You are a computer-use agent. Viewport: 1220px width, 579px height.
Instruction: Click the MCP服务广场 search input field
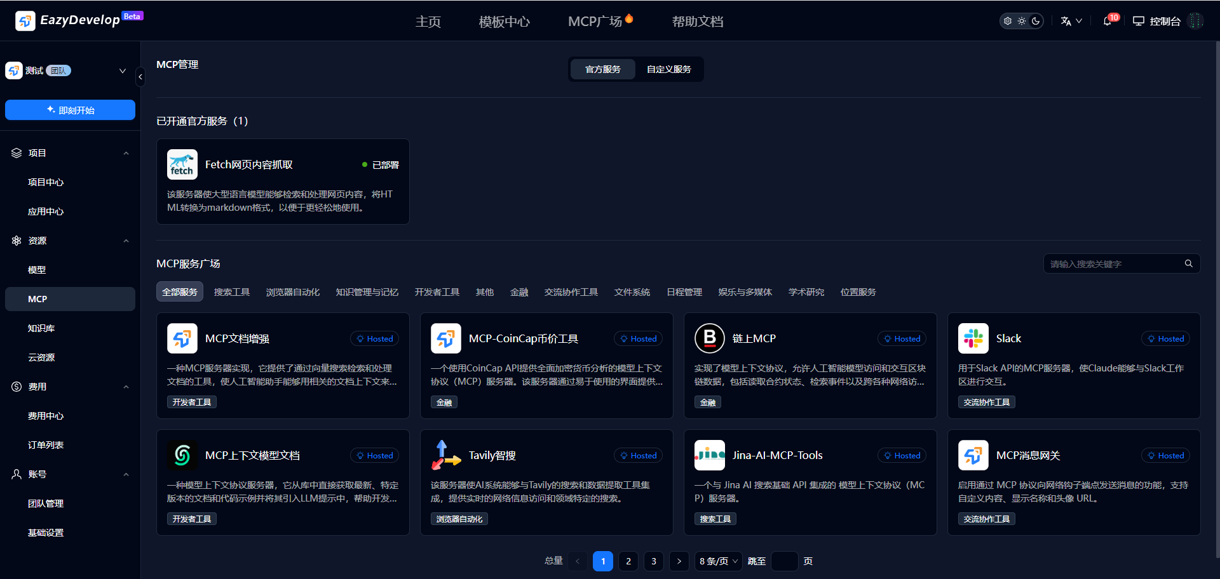(x=1112, y=263)
